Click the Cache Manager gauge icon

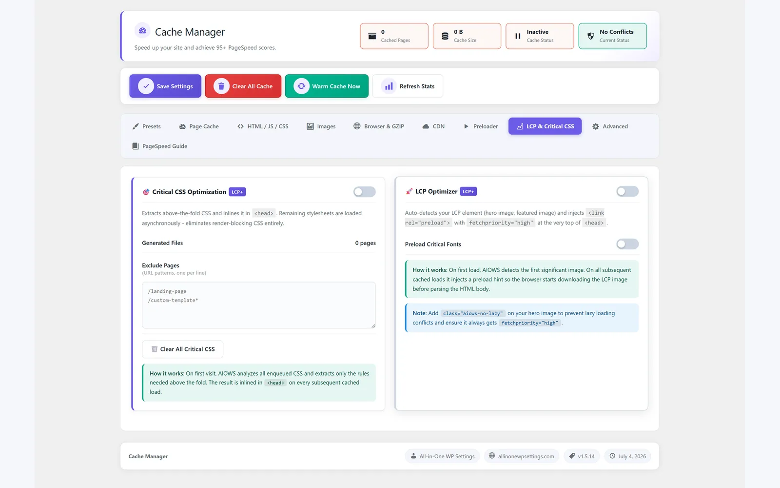click(142, 31)
